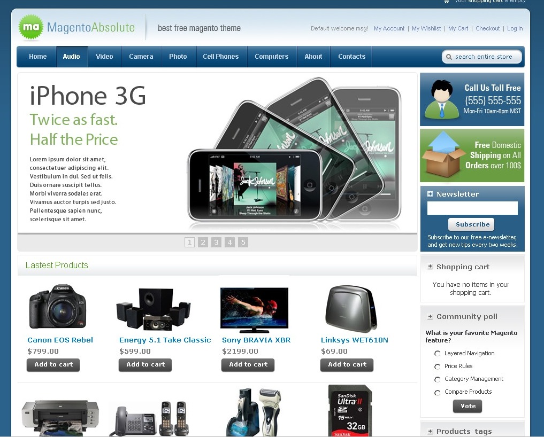Viewport: 544px width, 437px height.
Task: Click the newsletter email input field
Action: pyautogui.click(x=472, y=208)
